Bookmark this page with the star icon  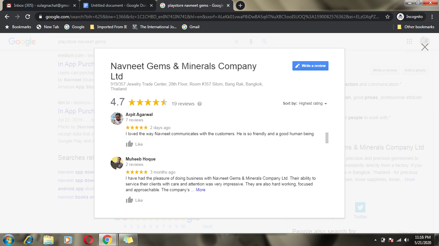[388, 17]
